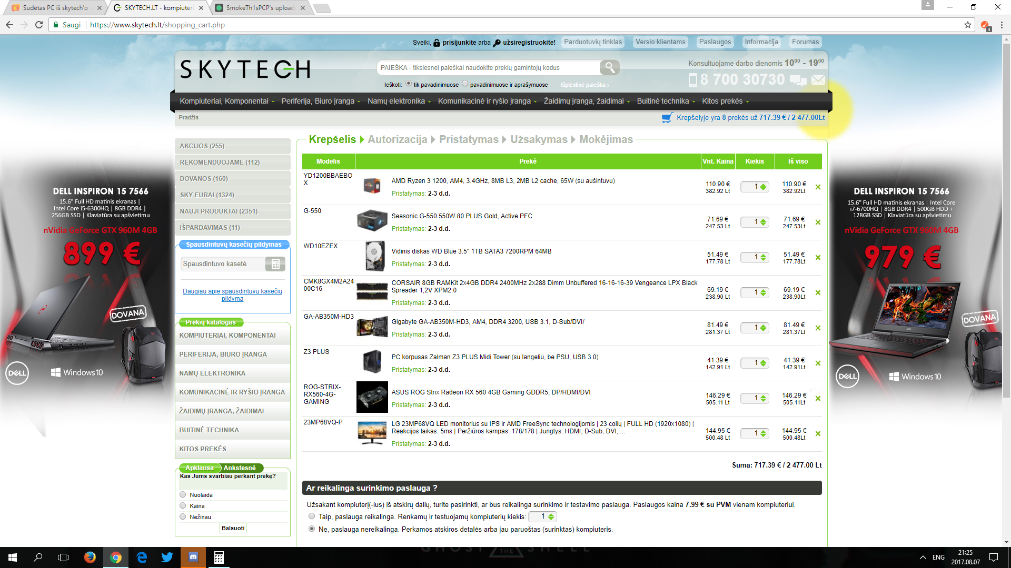Select 'Taip, paslauga reikalinga' radio
This screenshot has width=1011, height=568.
312,516
